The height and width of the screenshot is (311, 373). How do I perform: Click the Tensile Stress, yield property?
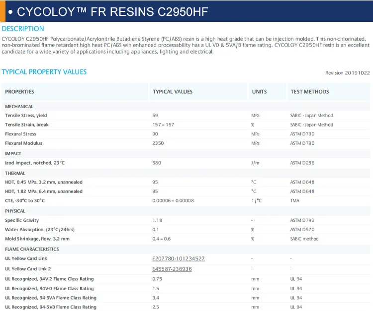coord(26,116)
